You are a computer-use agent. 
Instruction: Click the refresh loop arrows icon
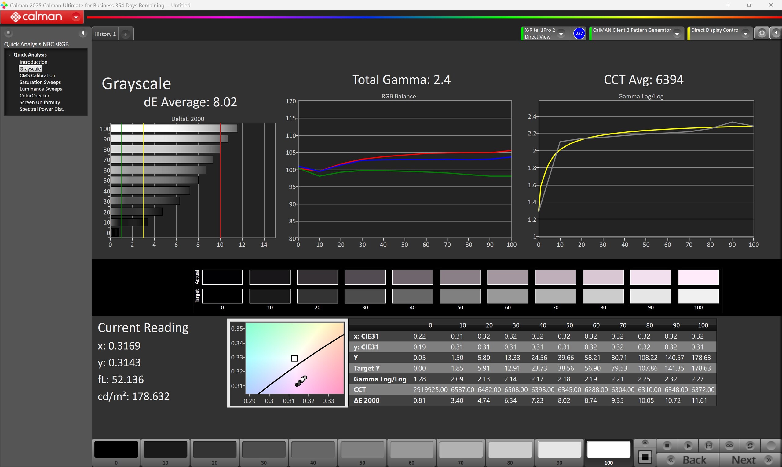coord(750,446)
